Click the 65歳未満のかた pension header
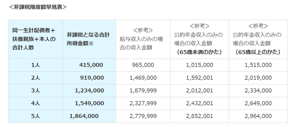This screenshot has height=127, width=295. (199, 39)
